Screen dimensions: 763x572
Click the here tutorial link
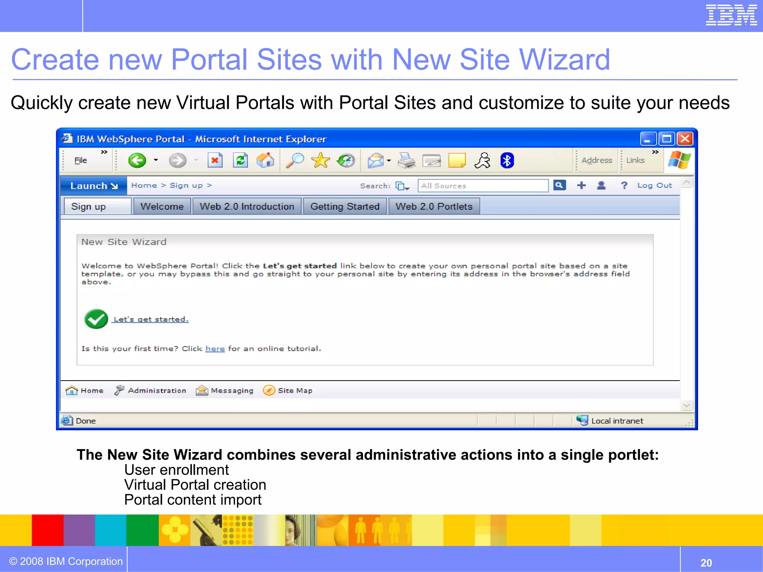tap(215, 349)
